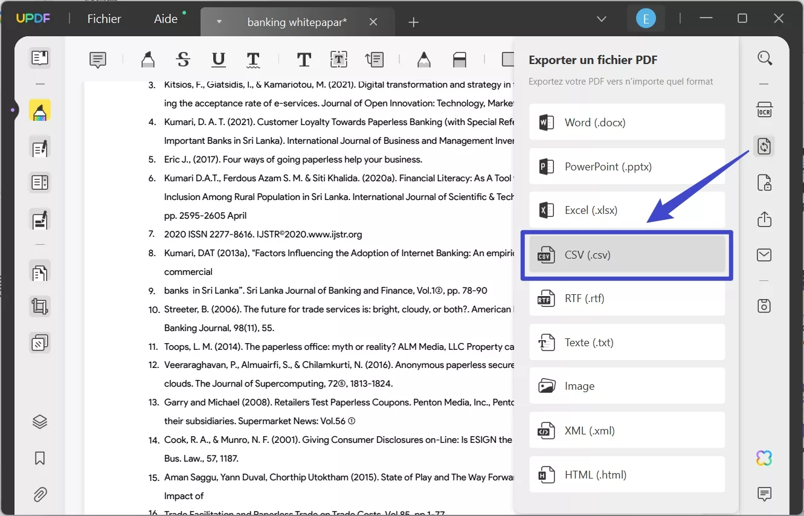Open the UPDF AI assistant
This screenshot has width=804, height=516.
764,458
